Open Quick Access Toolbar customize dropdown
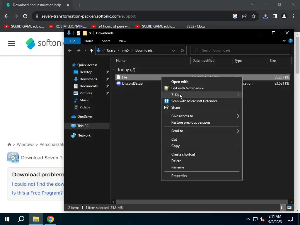 coord(90,33)
